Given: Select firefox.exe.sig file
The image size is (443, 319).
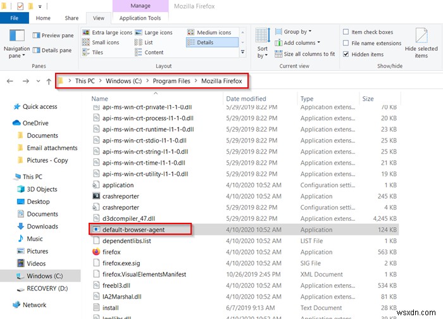Looking at the screenshot, I should [x=122, y=263].
